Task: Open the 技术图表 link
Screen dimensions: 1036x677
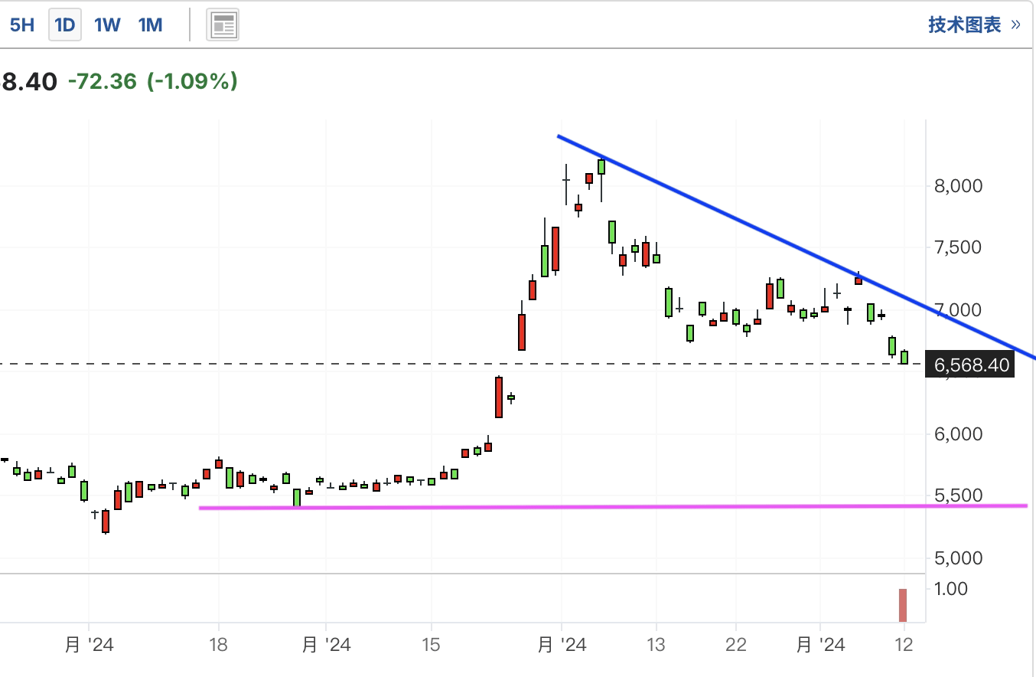Action: (x=974, y=25)
